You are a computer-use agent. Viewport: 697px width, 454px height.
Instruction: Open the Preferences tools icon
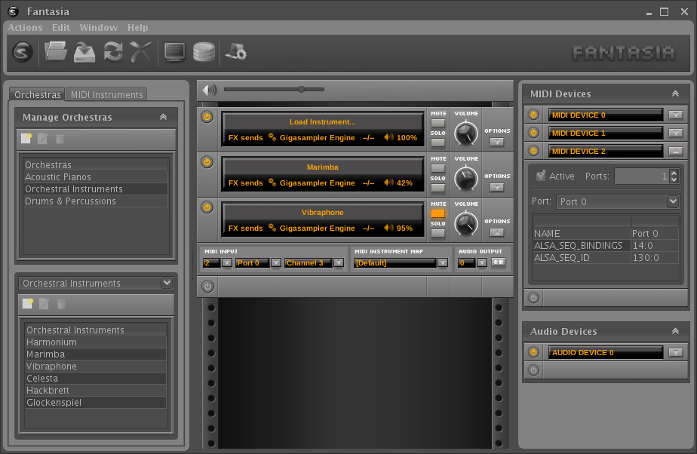235,51
